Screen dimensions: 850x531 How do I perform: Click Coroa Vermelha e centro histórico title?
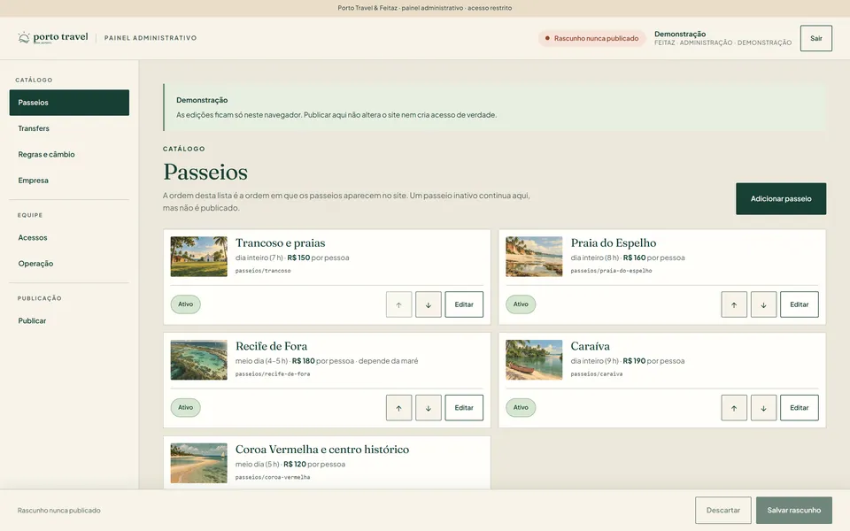322,450
